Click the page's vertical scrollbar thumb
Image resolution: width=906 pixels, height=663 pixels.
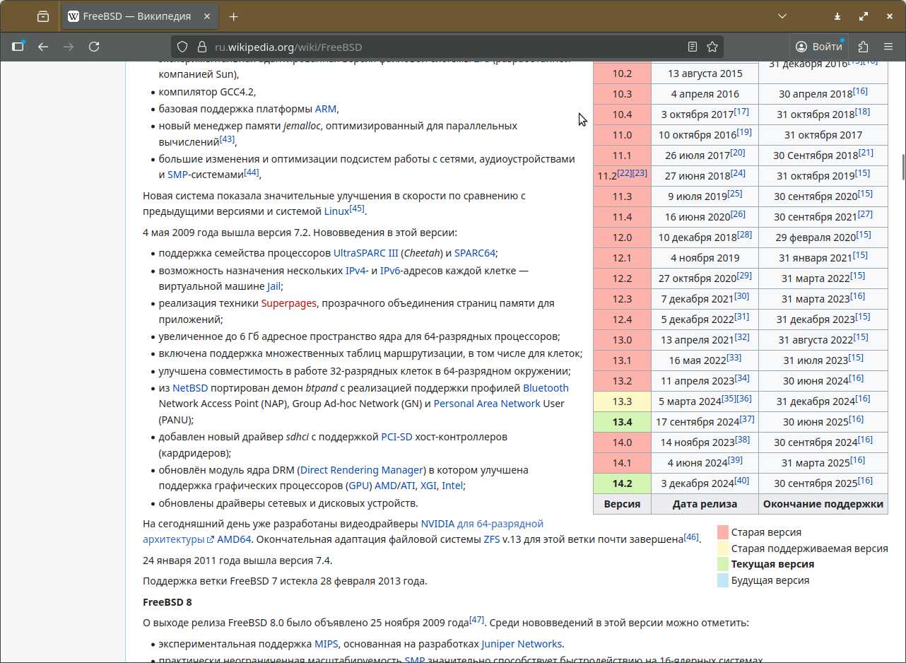click(x=903, y=166)
